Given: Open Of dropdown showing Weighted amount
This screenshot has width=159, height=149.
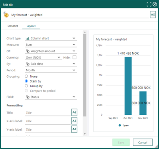Looking at the screenshot, I should tap(51, 51).
